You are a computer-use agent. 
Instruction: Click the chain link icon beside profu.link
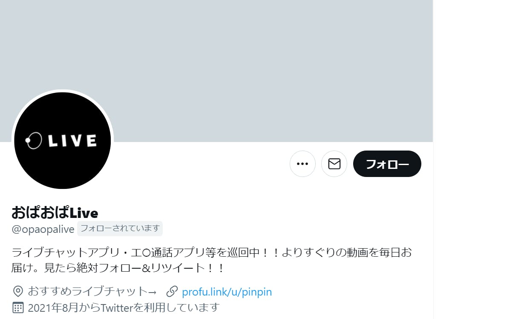(172, 292)
